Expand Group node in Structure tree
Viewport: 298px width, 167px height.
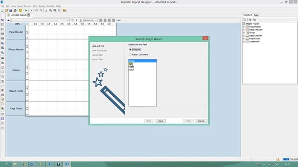244,33
